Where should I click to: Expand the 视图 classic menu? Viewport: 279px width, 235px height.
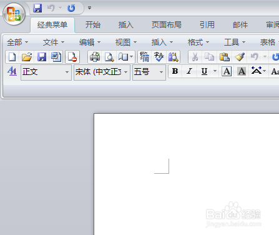(126, 42)
